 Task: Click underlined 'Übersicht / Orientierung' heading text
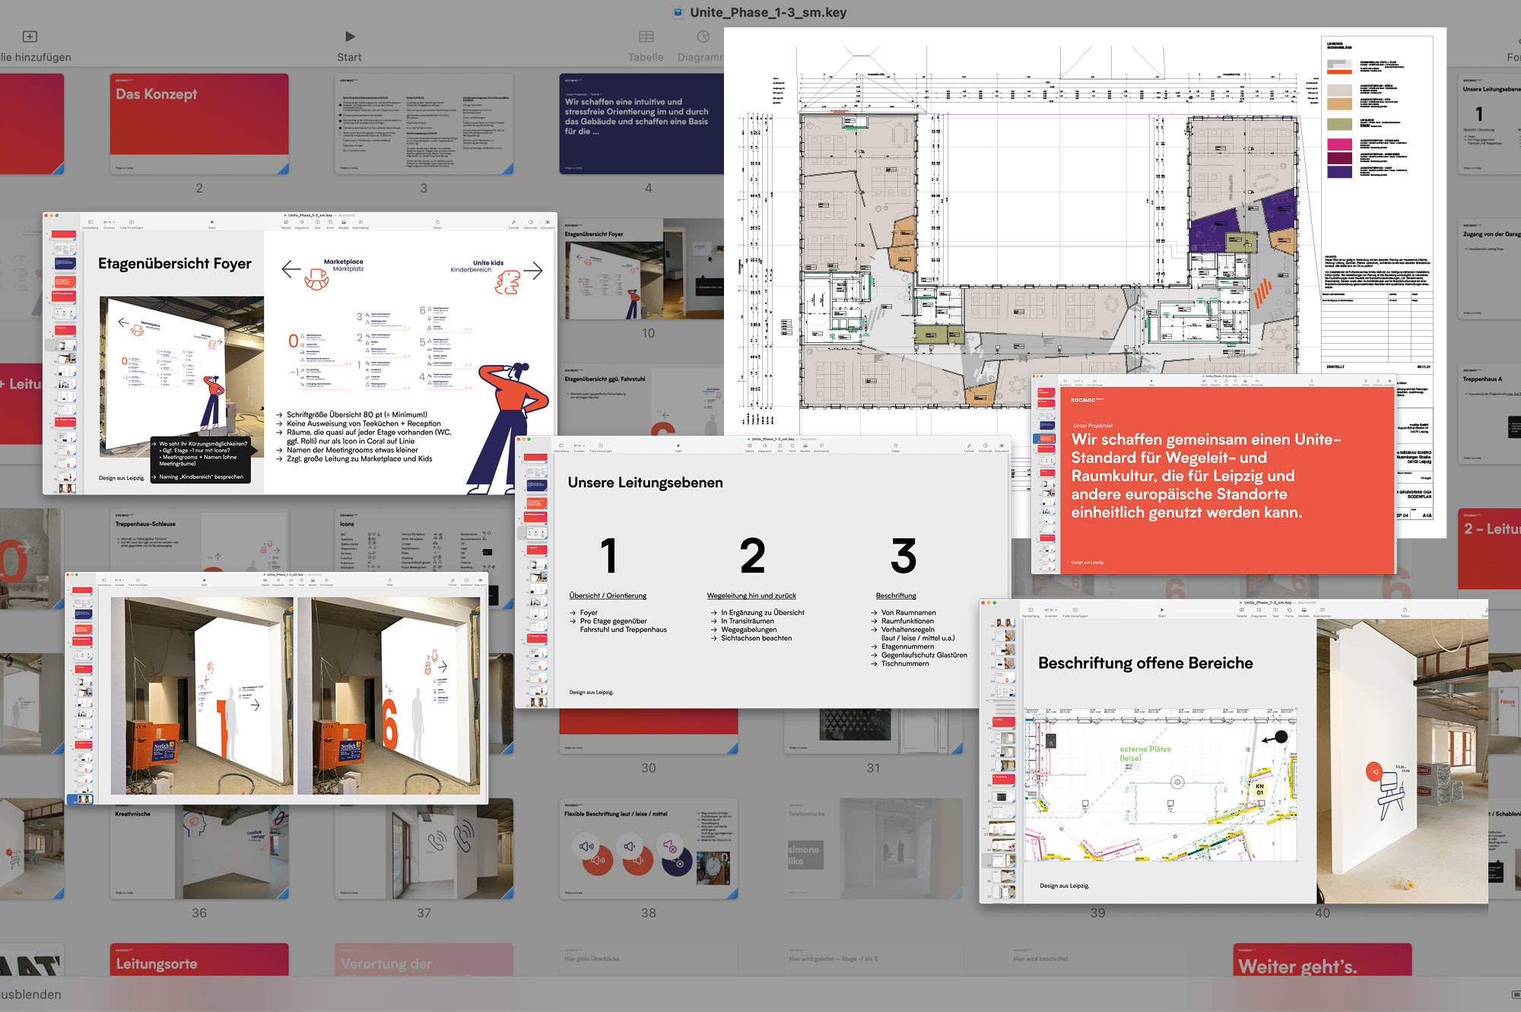point(608,596)
